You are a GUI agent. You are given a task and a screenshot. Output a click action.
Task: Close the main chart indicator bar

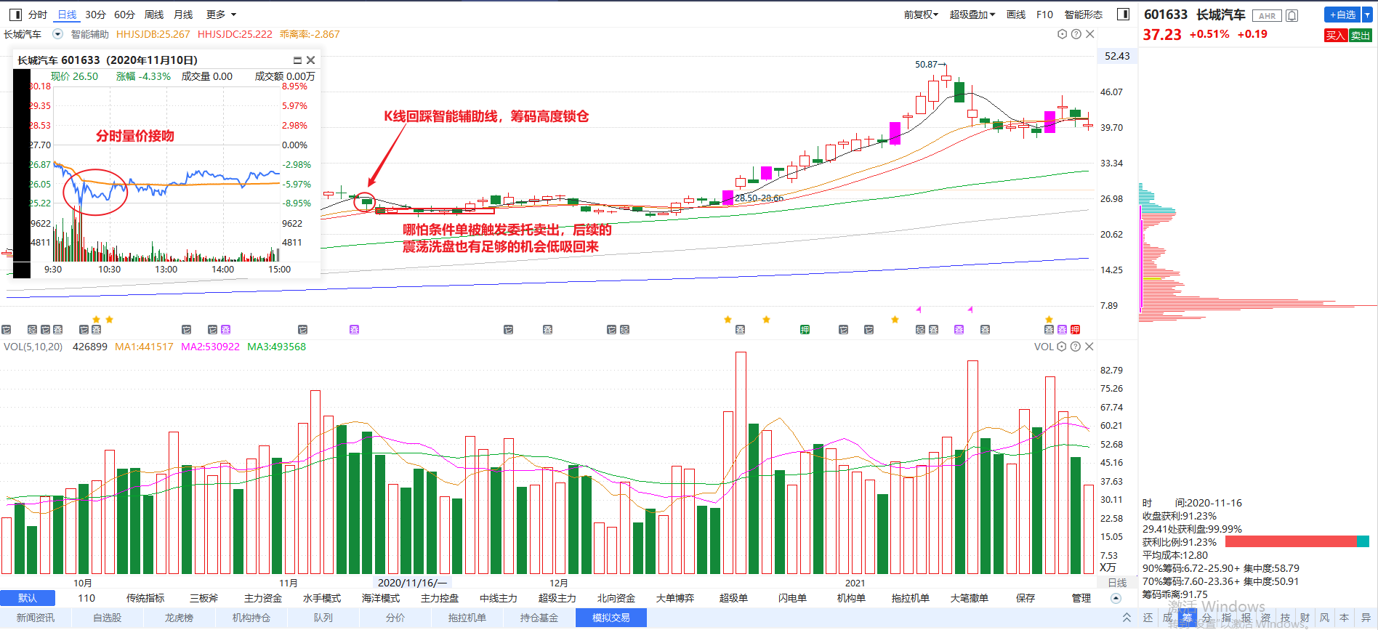(1089, 34)
